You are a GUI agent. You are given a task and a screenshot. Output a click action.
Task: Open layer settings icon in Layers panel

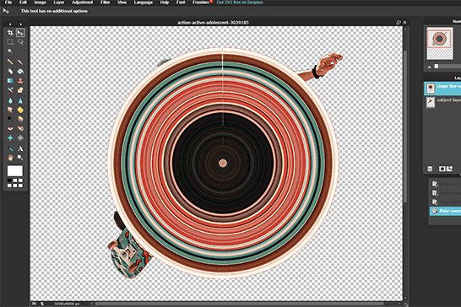click(430, 169)
